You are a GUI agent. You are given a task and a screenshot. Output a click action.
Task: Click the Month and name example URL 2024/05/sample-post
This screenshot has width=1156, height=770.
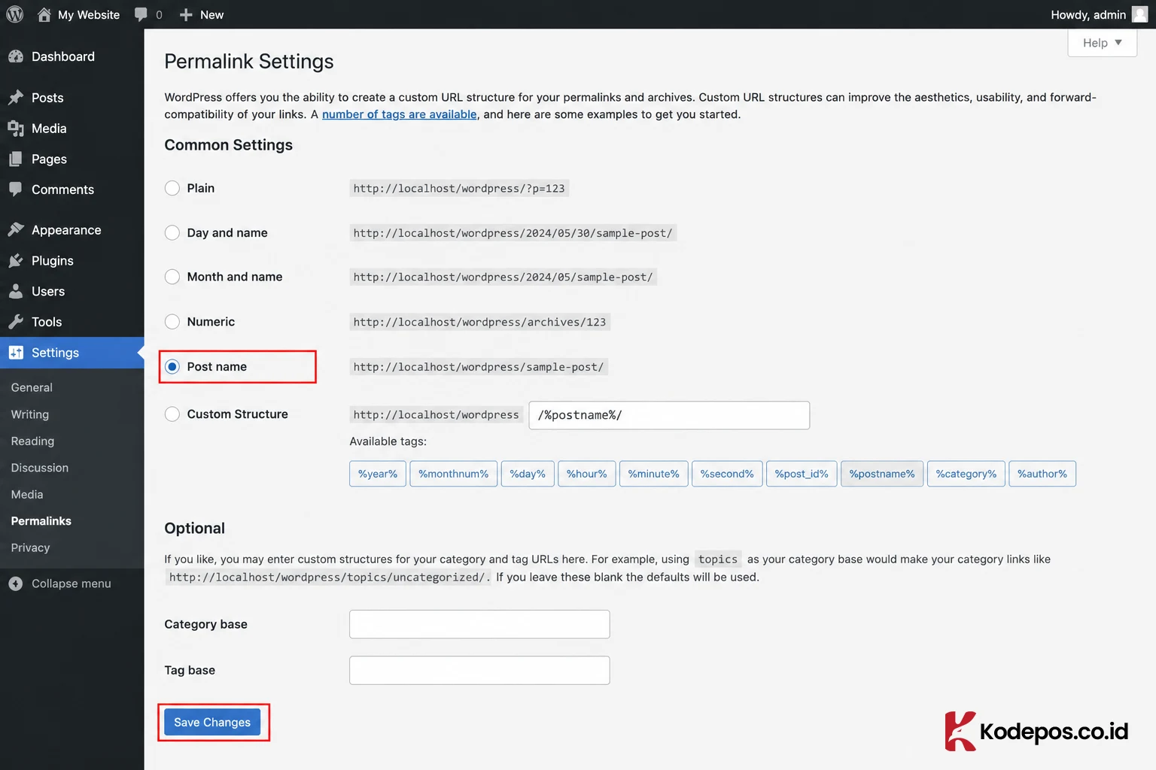tap(503, 277)
